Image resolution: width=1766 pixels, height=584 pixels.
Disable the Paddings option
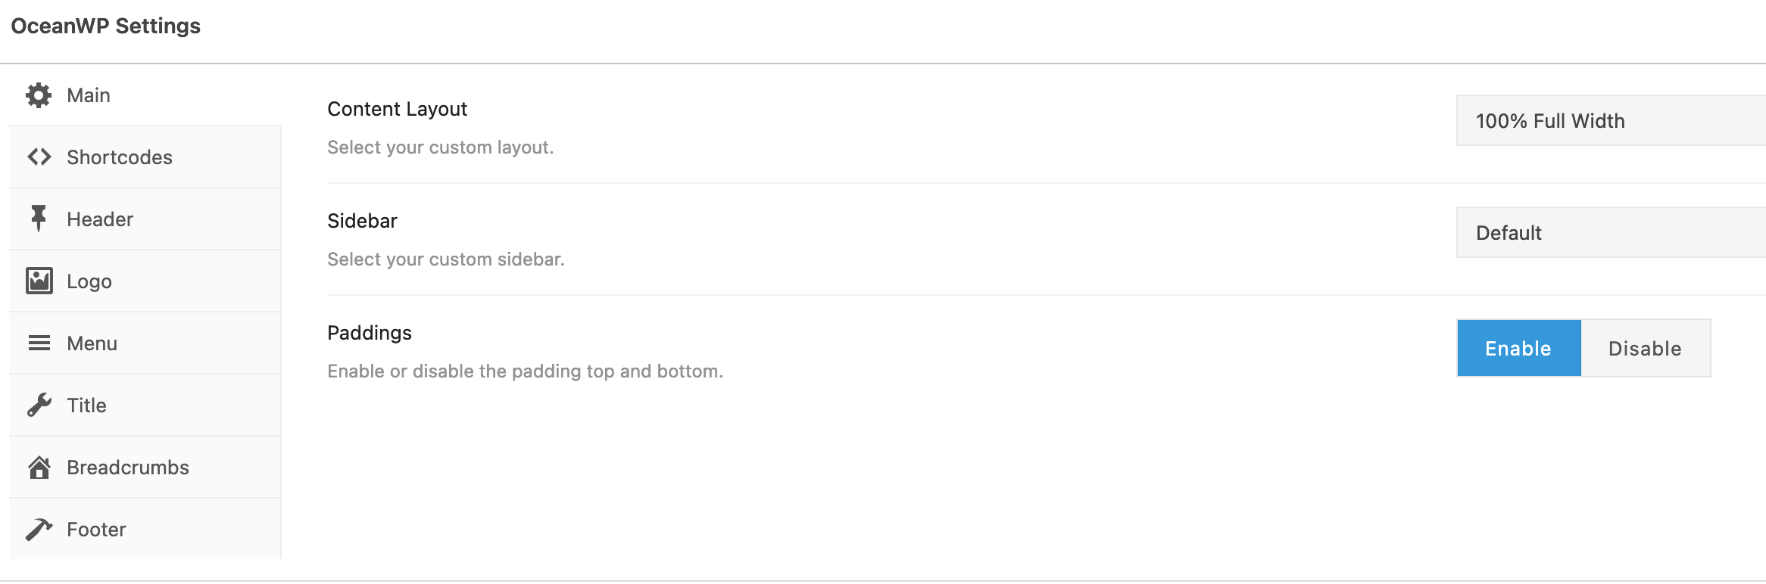point(1643,348)
